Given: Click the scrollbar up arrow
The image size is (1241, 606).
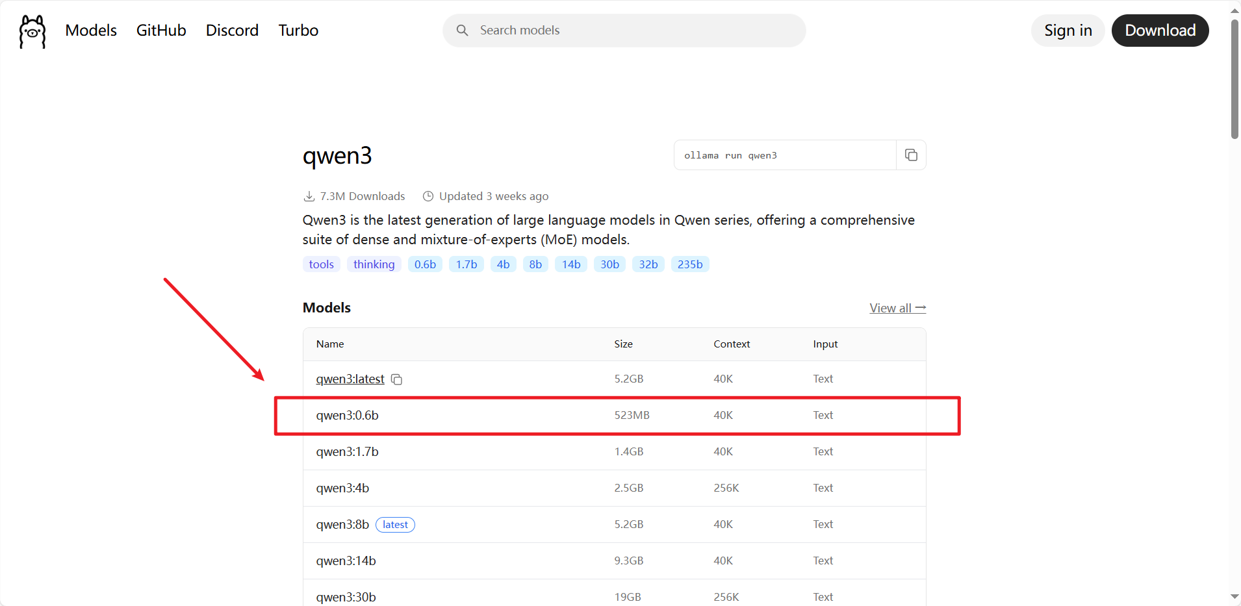Looking at the screenshot, I should click(1235, 10).
